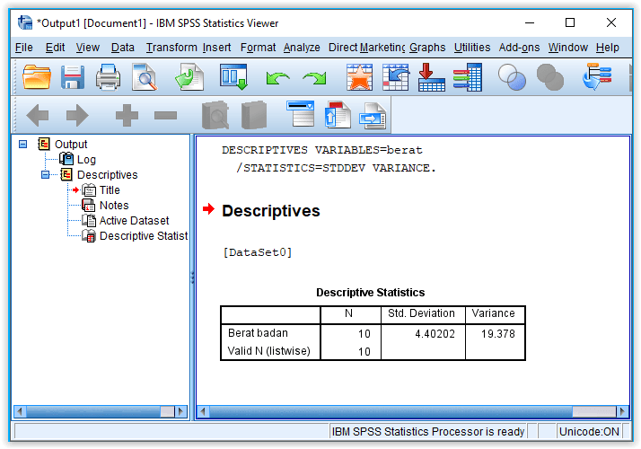Select Log in the outline tree
Screen dimensions: 641x449
coord(86,160)
